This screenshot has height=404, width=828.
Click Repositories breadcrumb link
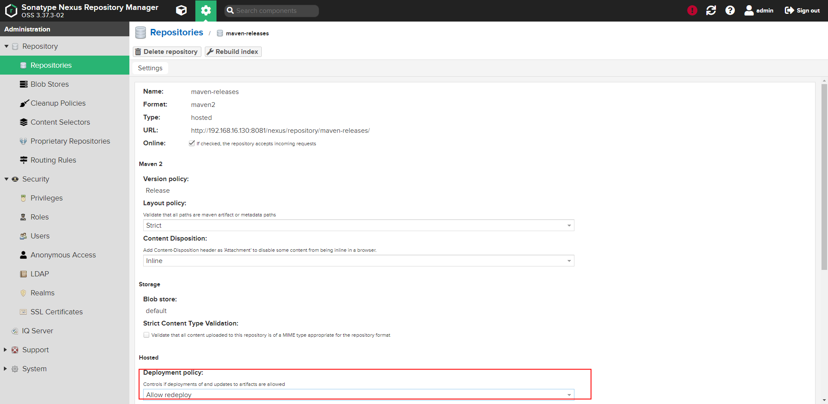[176, 32]
